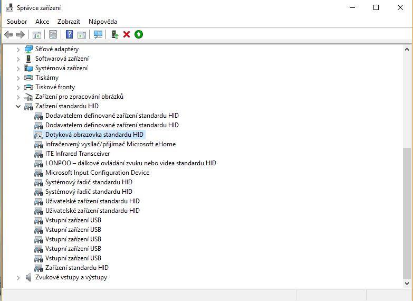Click the scrollbar down arrow
413x301 pixels.
[407, 284]
